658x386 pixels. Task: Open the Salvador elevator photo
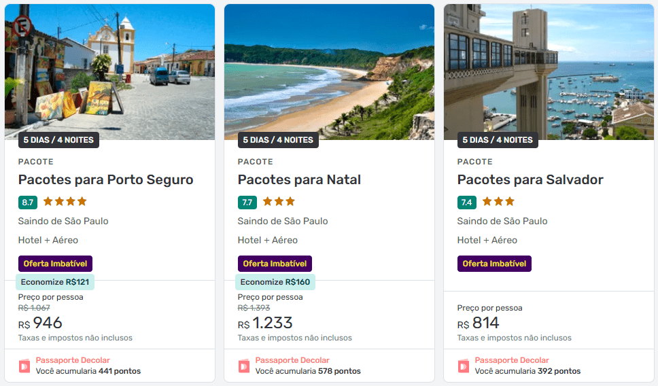549,71
